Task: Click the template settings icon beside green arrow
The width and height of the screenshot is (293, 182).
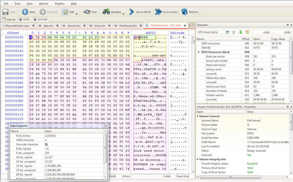Action: pyautogui.click(x=248, y=32)
